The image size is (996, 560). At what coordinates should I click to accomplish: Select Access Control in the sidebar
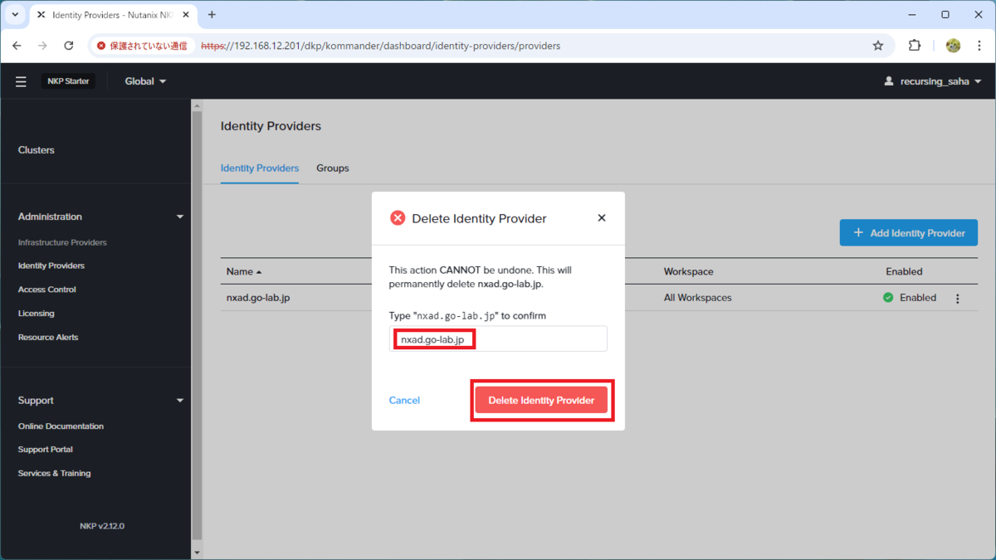coord(47,290)
